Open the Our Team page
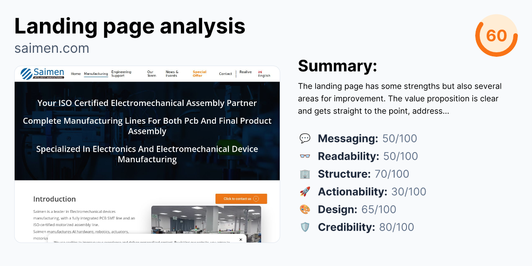The height and width of the screenshot is (266, 532). point(151,74)
